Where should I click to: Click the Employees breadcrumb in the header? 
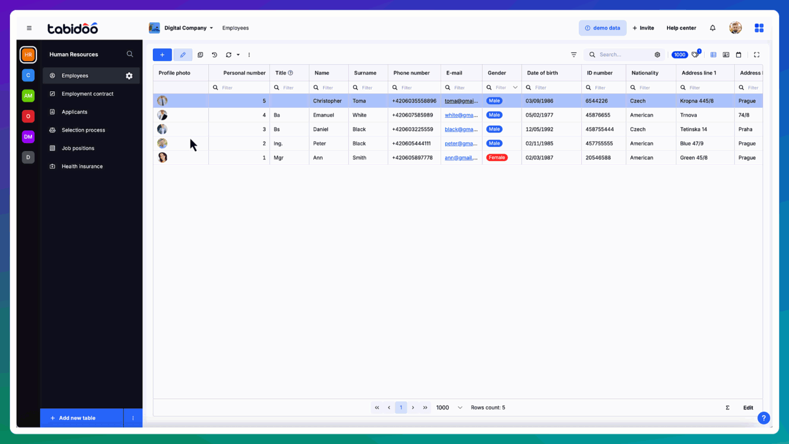coord(235,28)
